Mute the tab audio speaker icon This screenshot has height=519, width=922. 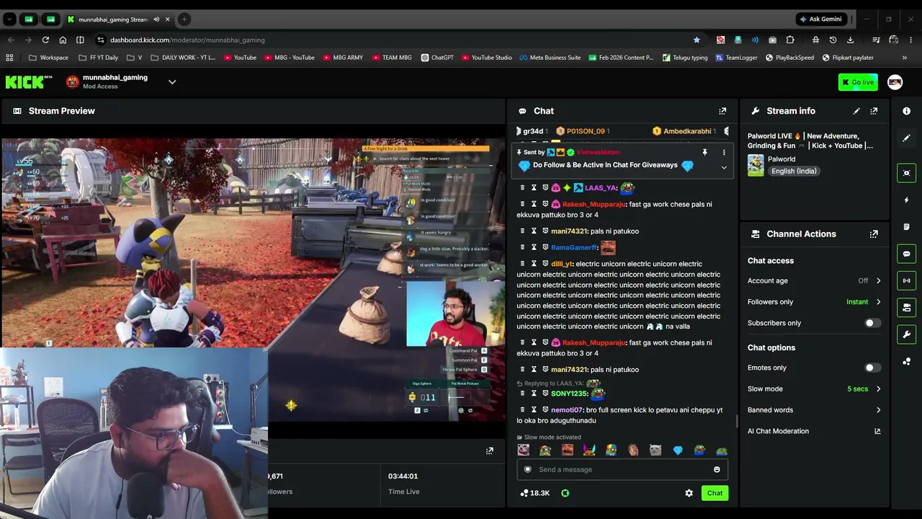click(x=156, y=19)
